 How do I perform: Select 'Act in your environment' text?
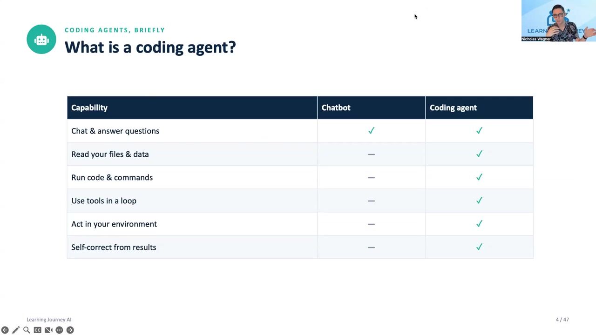114,224
